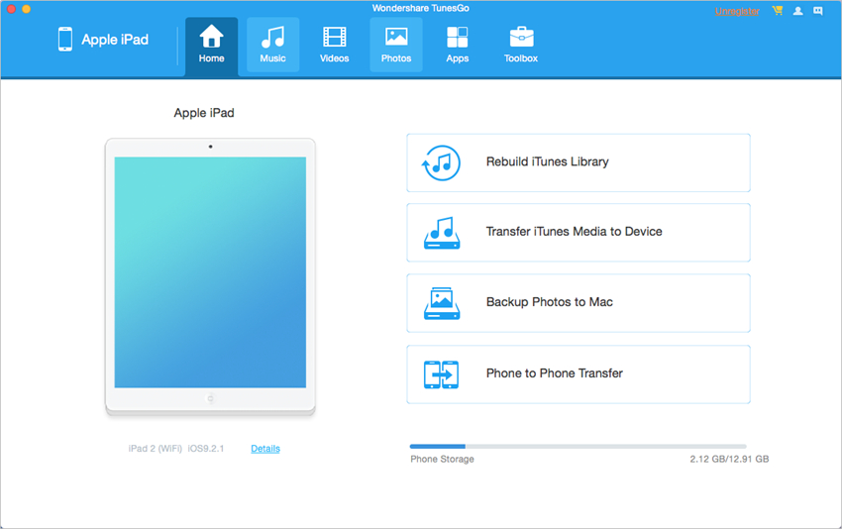842x529 pixels.
Task: Click the Phone Storage progress bar
Action: pos(579,447)
